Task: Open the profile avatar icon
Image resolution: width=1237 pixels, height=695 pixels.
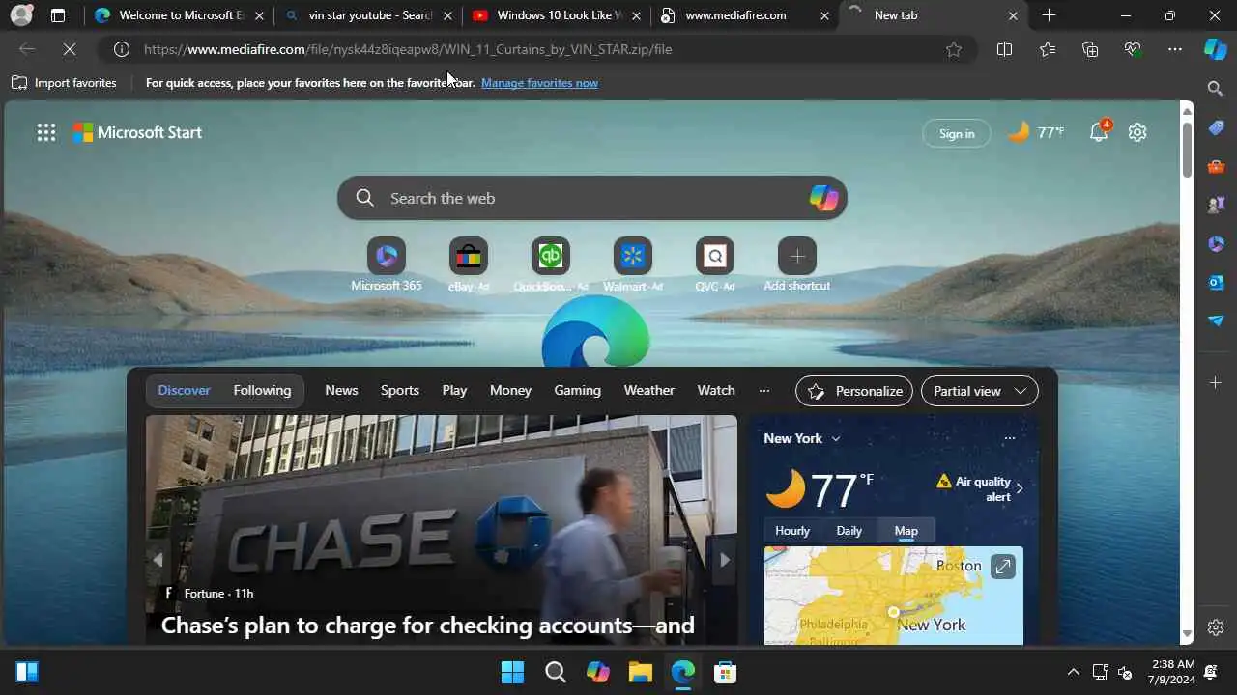Action: coord(21,15)
